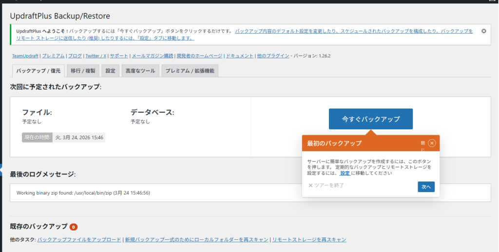
Task: Open the TeamUpdraft link
Action: point(25,56)
